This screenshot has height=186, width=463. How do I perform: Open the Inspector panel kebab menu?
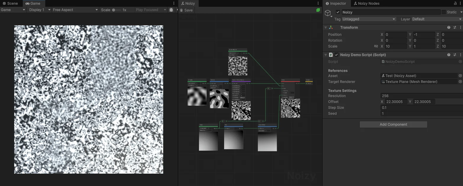coord(461,4)
